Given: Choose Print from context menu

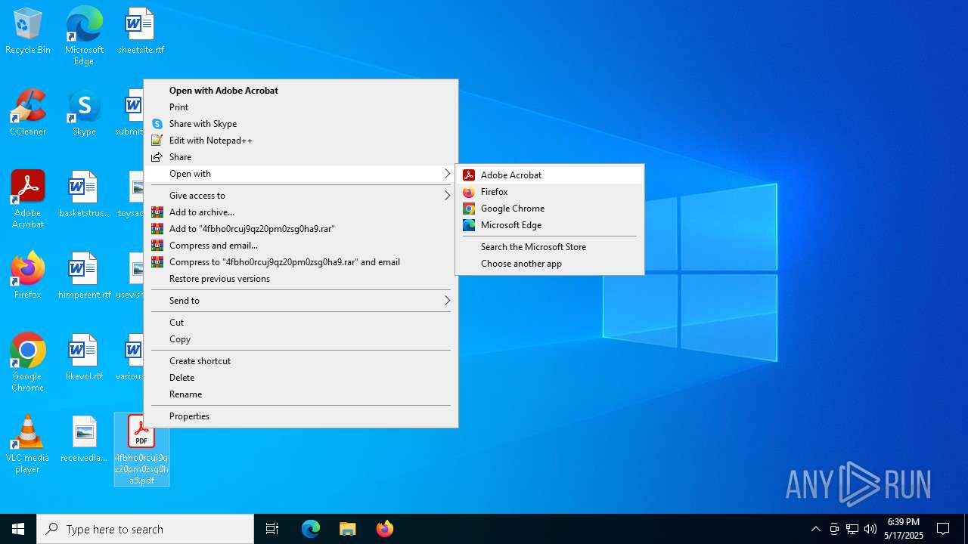Looking at the screenshot, I should pos(301,107).
